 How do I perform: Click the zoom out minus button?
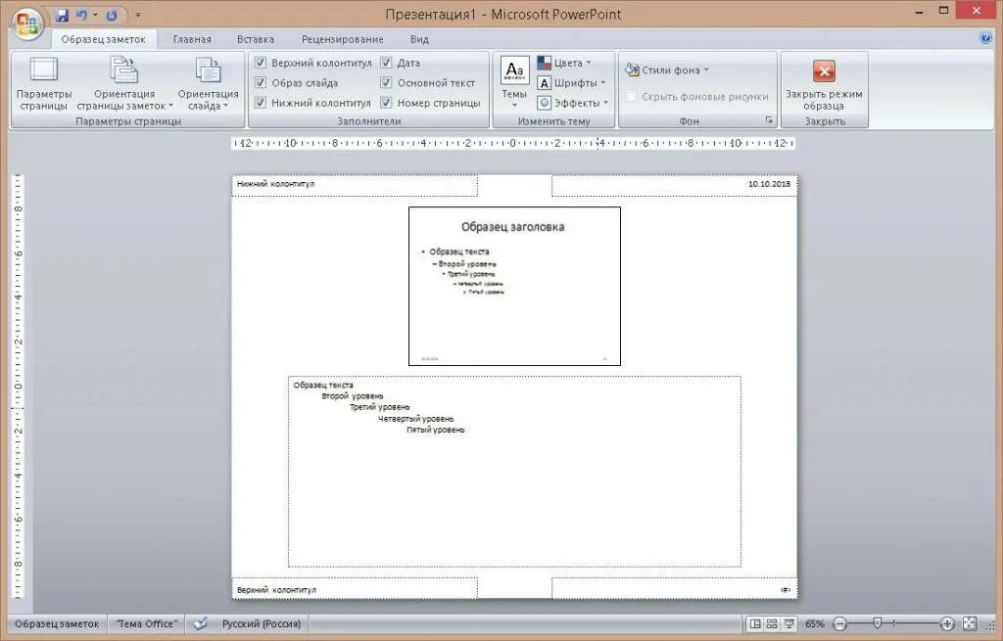840,623
